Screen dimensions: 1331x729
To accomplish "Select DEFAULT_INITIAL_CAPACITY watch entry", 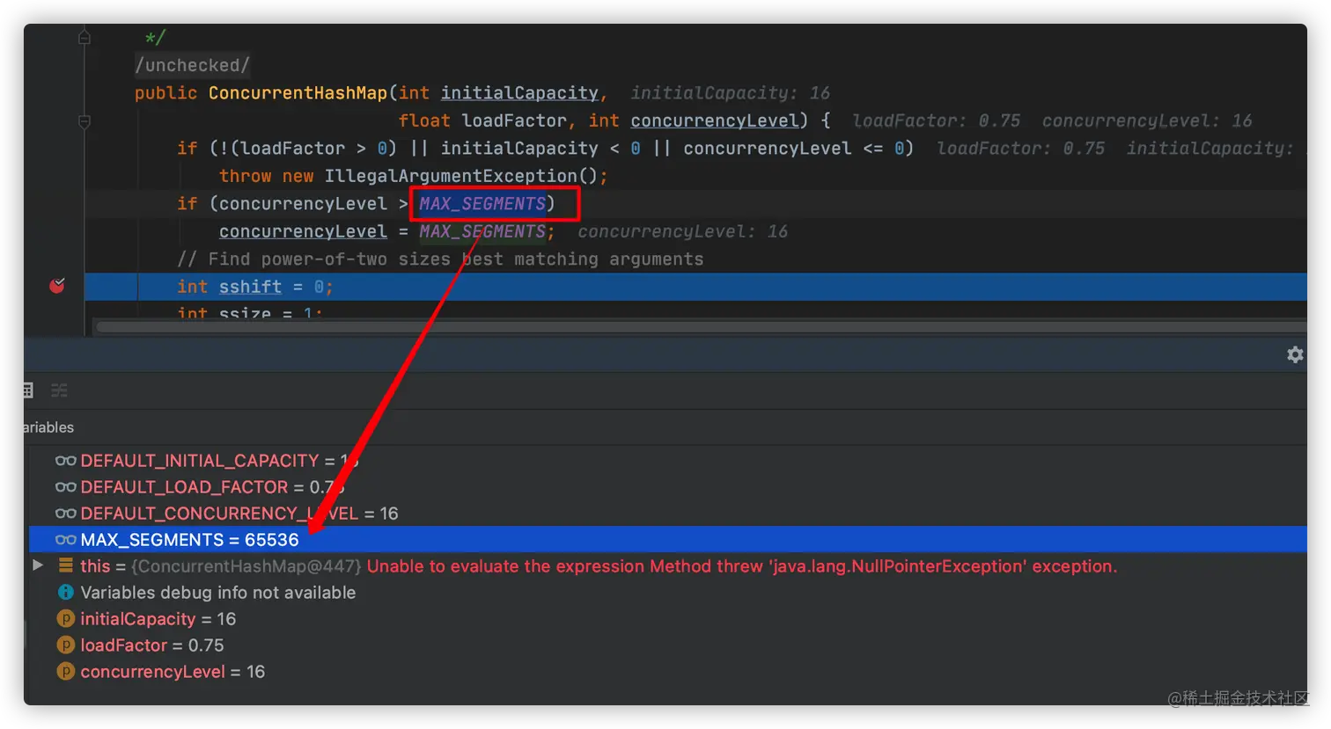I will tap(207, 461).
